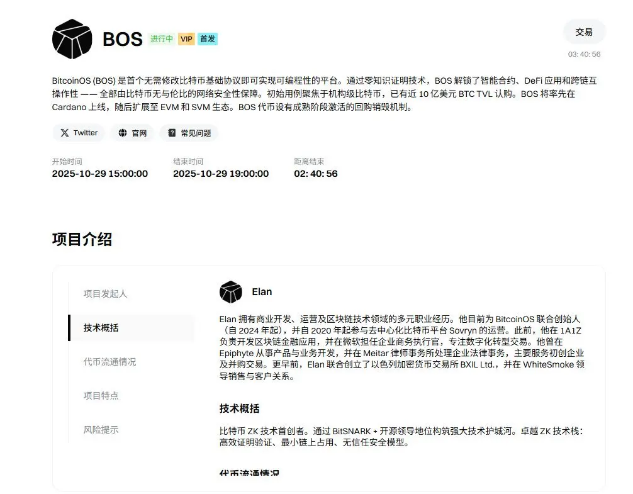
Task: Click the 技术概括 heading in content area
Action: (x=239, y=408)
